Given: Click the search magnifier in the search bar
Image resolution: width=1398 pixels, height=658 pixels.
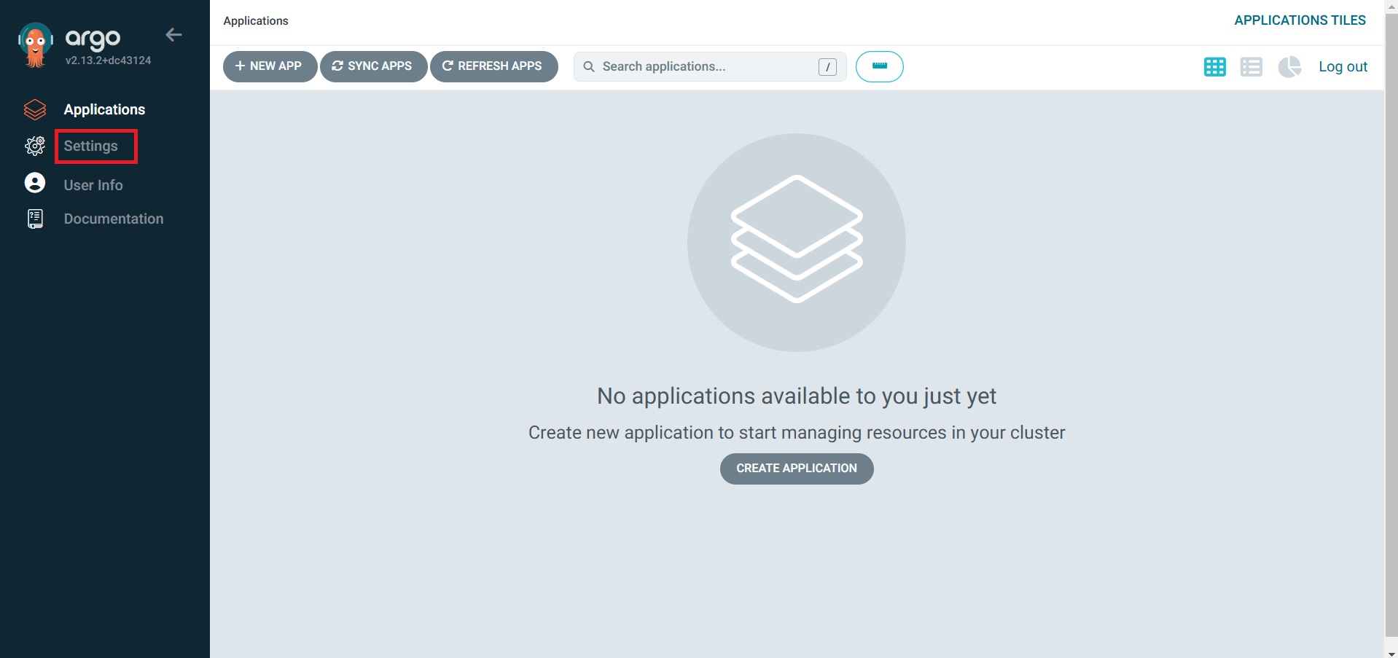Looking at the screenshot, I should point(588,66).
